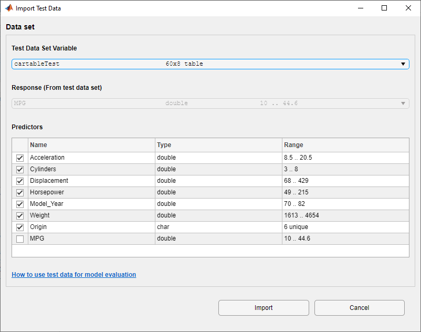
Task: Expand the cartableTest variable selector
Action: (x=403, y=64)
